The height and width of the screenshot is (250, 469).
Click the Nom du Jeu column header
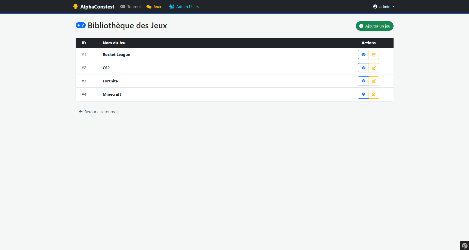pyautogui.click(x=114, y=43)
